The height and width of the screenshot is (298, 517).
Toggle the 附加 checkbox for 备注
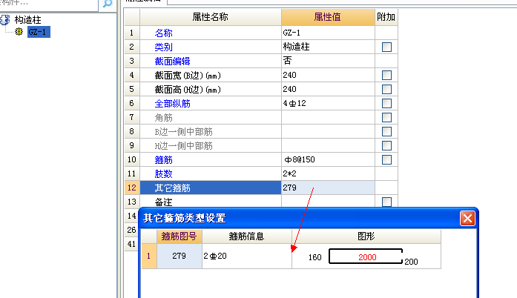(386, 202)
